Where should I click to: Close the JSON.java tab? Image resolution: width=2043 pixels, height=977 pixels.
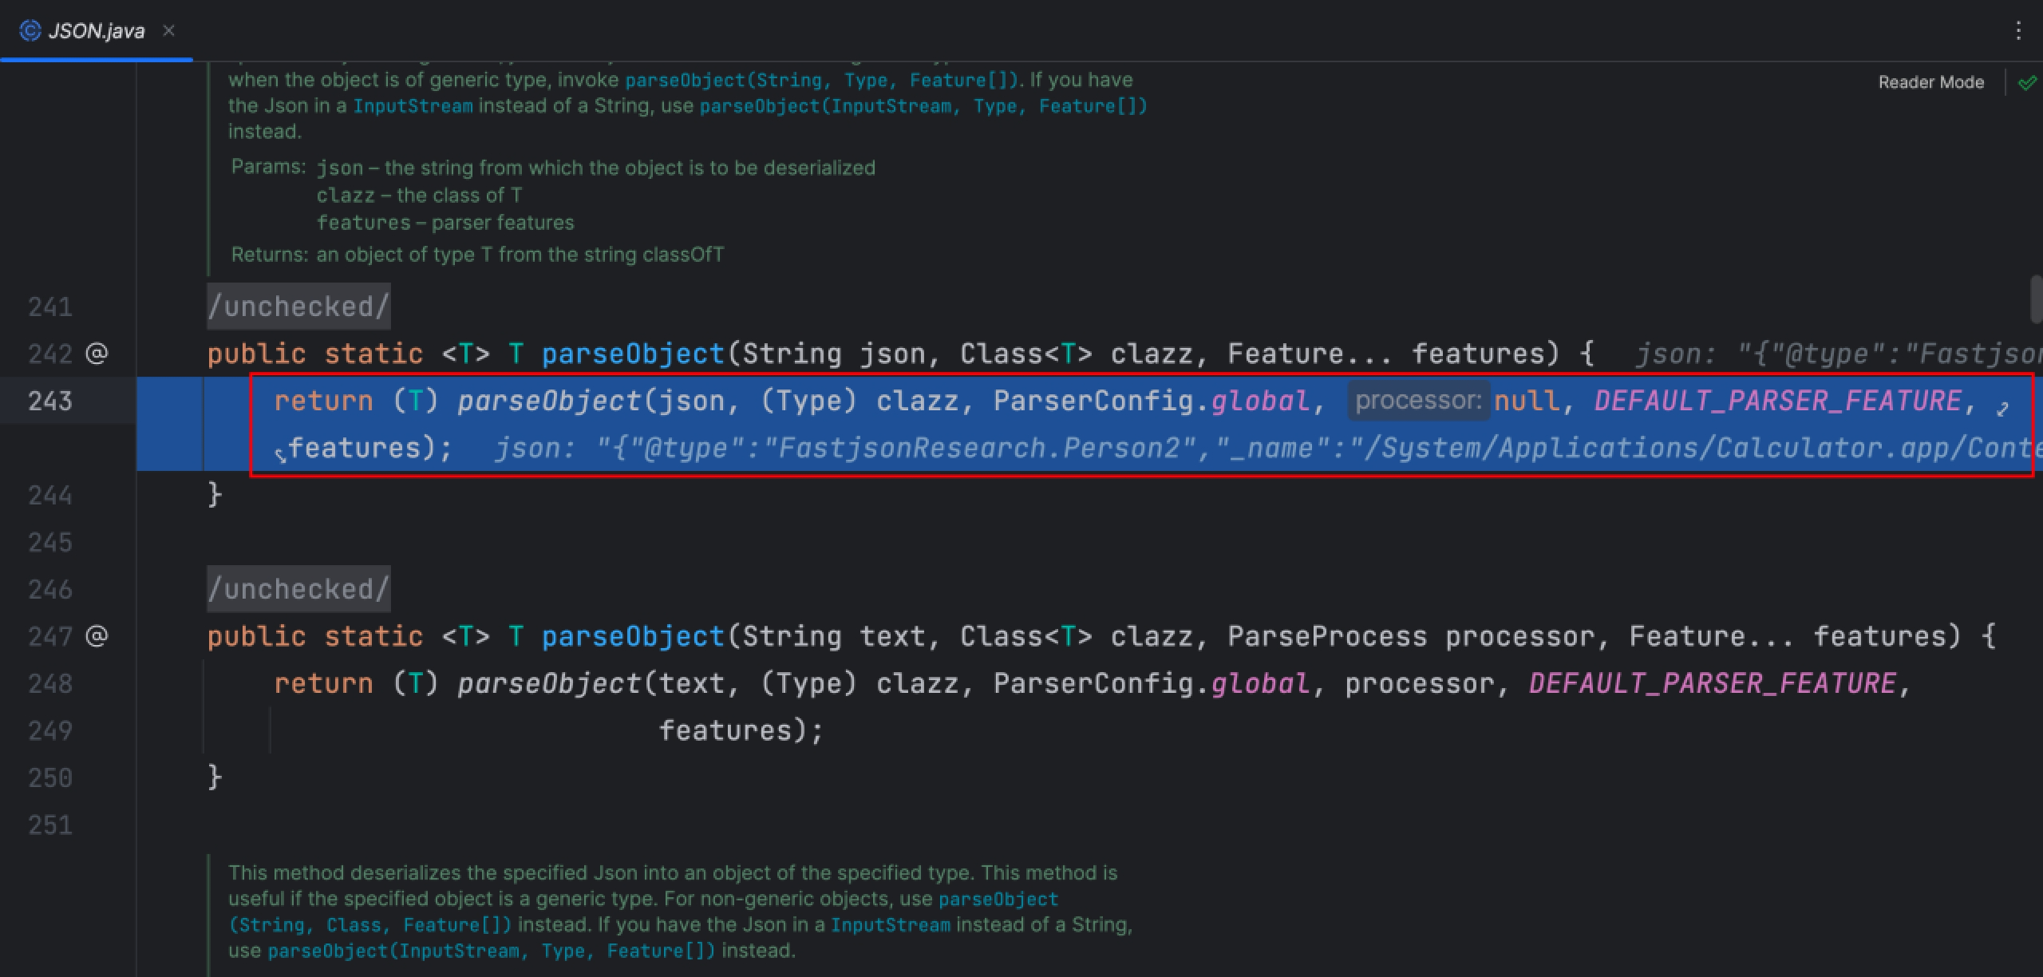click(168, 30)
